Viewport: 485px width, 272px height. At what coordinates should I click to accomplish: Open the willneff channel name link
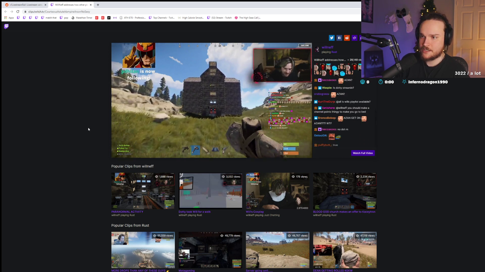coord(327,47)
